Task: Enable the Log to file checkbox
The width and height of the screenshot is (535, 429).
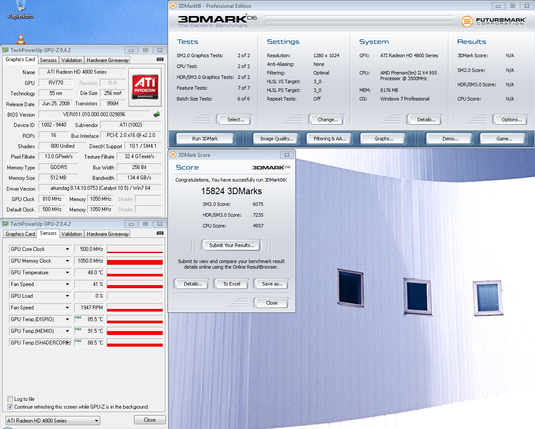Action: (10, 399)
